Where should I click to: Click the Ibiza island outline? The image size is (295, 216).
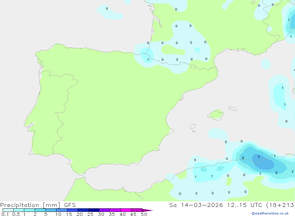193,126
